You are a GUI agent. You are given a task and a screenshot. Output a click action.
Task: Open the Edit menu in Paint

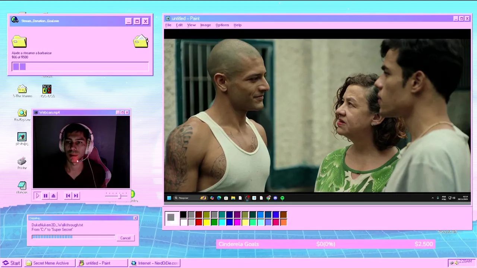pos(179,25)
